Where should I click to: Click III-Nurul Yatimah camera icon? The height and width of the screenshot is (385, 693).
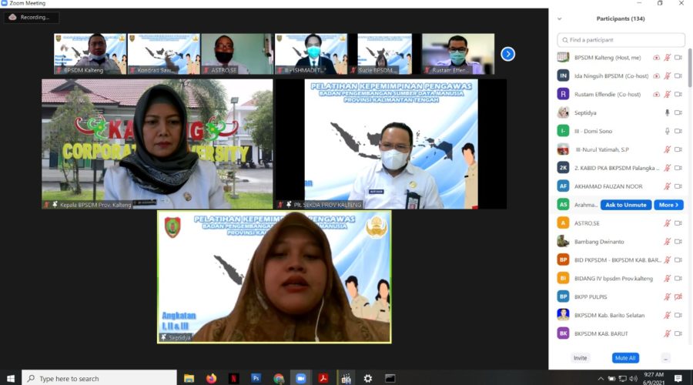[678, 149]
